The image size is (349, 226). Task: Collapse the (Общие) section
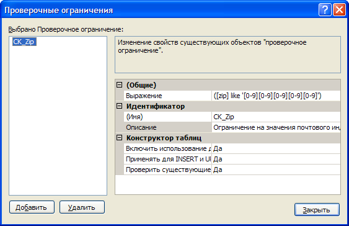119,84
